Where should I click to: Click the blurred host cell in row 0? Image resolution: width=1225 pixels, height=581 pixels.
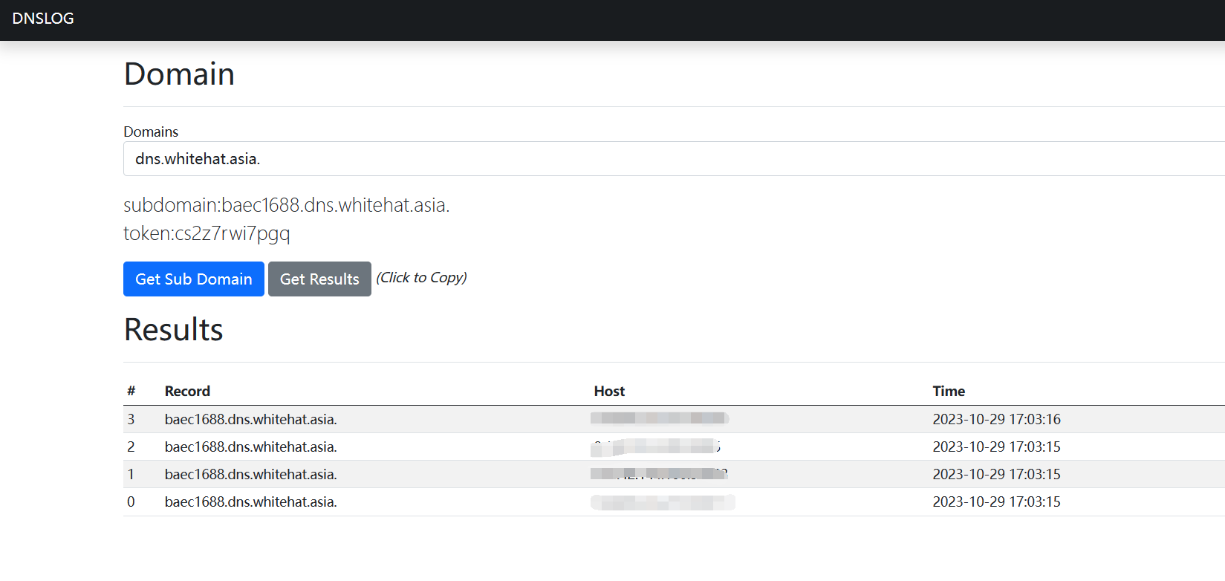pos(663,503)
